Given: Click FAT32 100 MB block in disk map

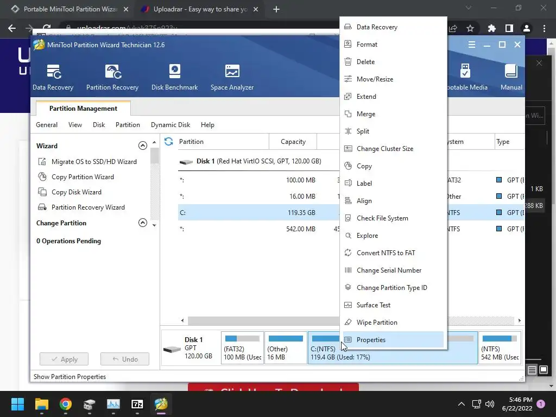Looking at the screenshot, I should click(x=243, y=347).
